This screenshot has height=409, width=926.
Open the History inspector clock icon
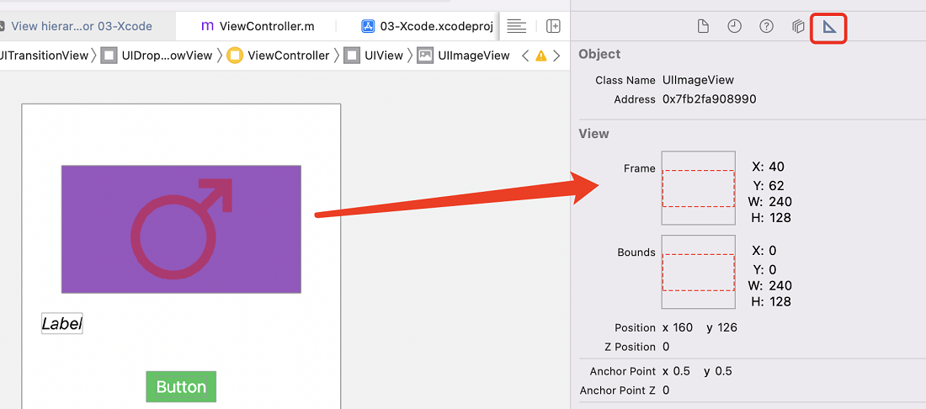tap(734, 26)
